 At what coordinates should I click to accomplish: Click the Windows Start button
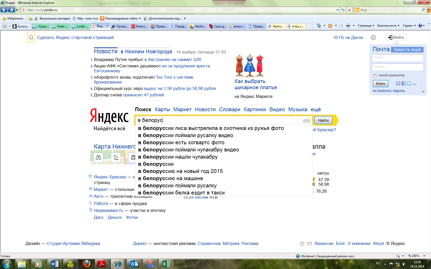tap(7, 264)
